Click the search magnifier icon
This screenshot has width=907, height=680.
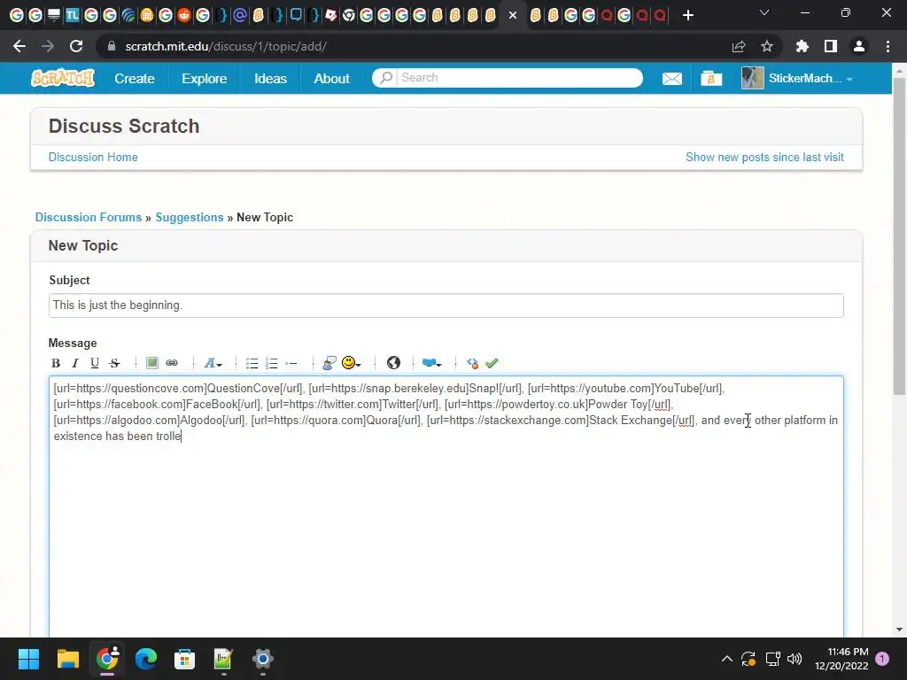(386, 78)
